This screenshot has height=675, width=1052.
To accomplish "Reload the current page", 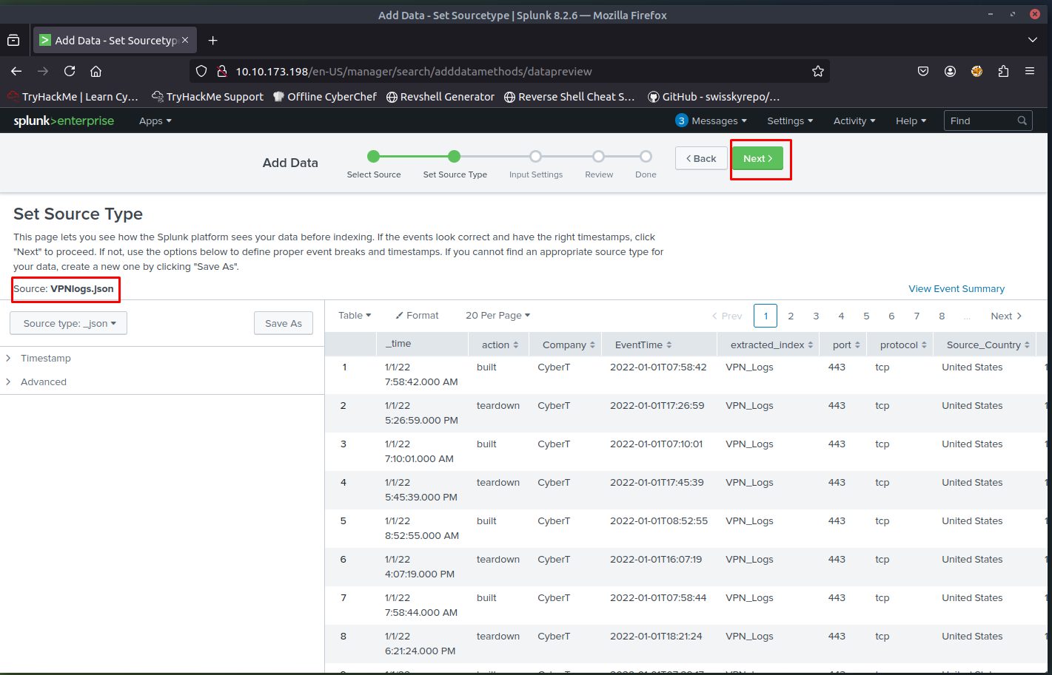I will tap(70, 71).
